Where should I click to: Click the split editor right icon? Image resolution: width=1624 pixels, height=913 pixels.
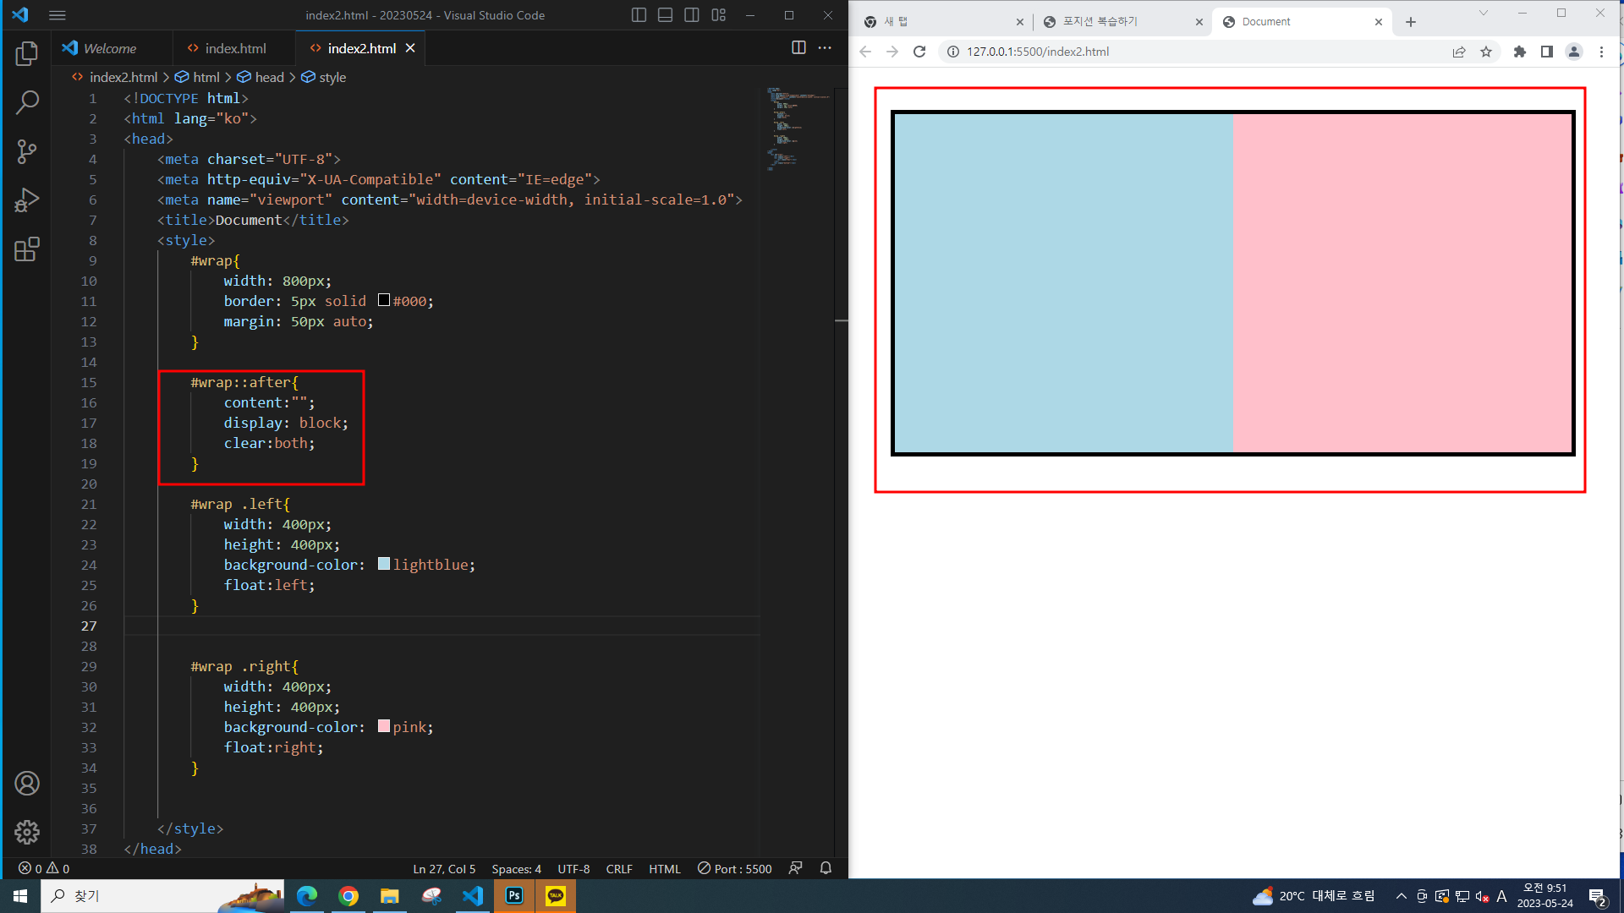(798, 48)
